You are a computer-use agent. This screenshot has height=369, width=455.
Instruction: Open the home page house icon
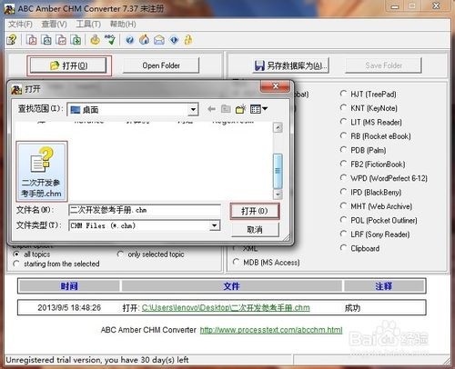coord(144,40)
